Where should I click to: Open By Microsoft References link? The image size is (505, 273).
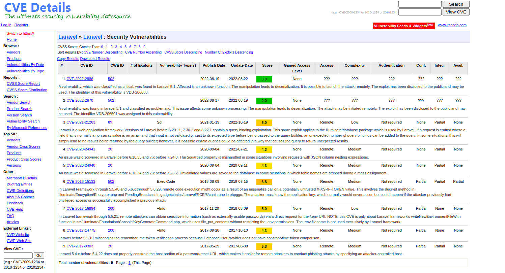click(27, 128)
